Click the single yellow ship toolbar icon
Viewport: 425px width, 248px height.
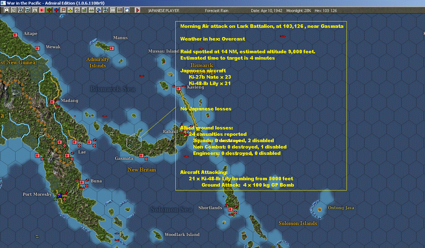point(70,10)
